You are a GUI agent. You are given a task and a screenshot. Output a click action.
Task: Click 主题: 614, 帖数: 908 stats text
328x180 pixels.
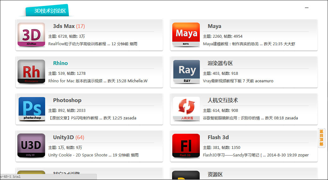pos(220,111)
